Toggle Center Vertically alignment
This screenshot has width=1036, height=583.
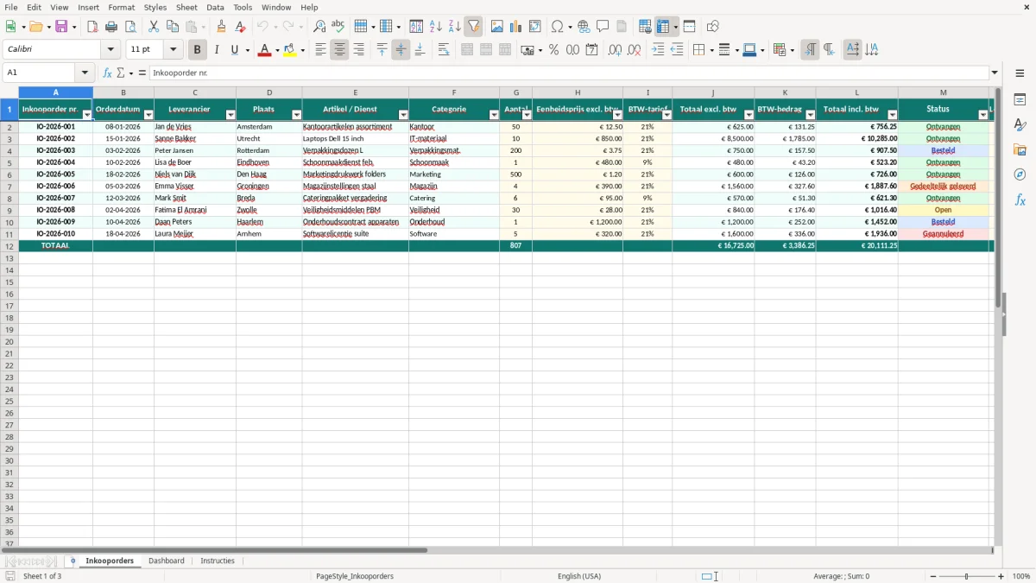401,50
